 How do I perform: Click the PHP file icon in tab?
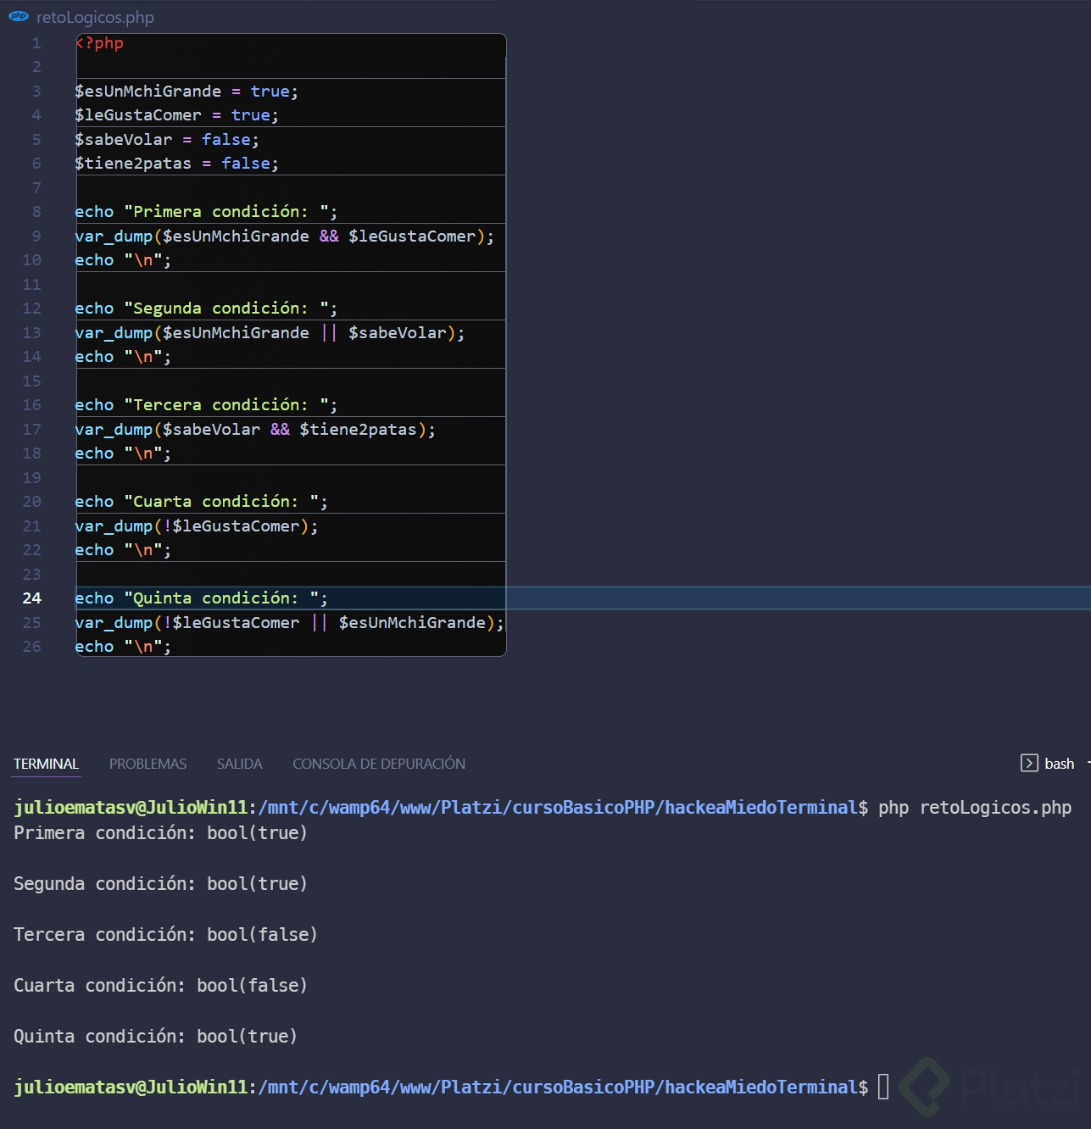point(19,16)
